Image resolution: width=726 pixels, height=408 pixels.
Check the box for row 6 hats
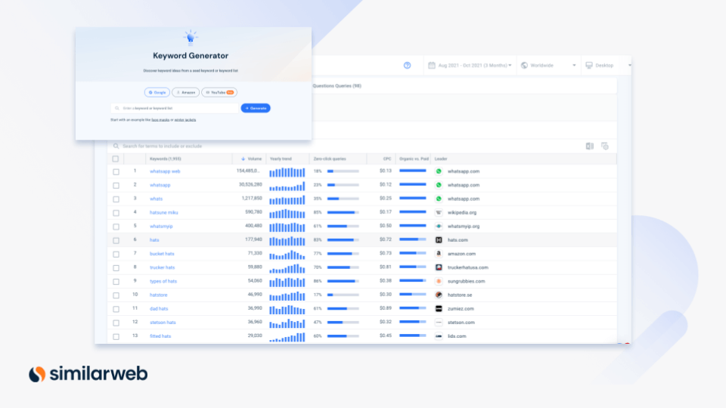pyautogui.click(x=116, y=240)
